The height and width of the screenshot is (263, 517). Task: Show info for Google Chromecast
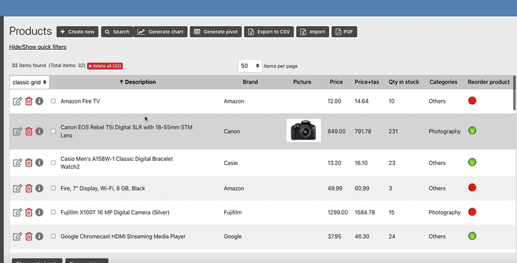click(x=39, y=236)
